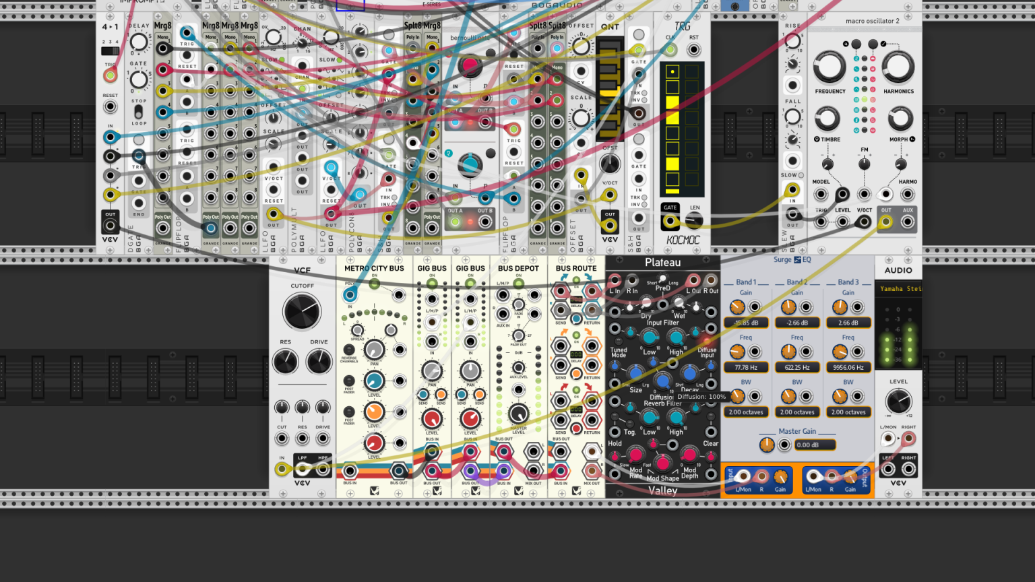
Task: Click Macro Oscillator right model select button
Action: tap(873, 44)
